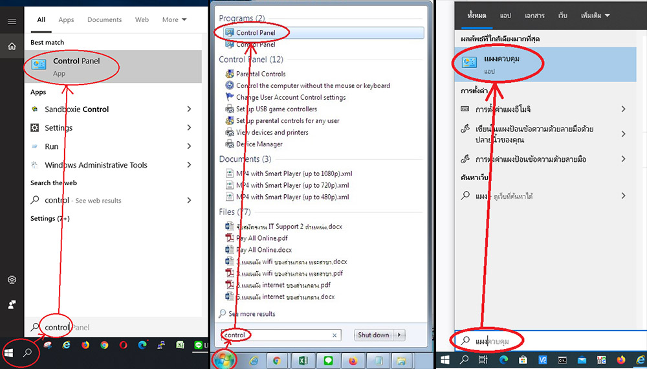Open the gear settings icon in left sidebar

click(12, 280)
